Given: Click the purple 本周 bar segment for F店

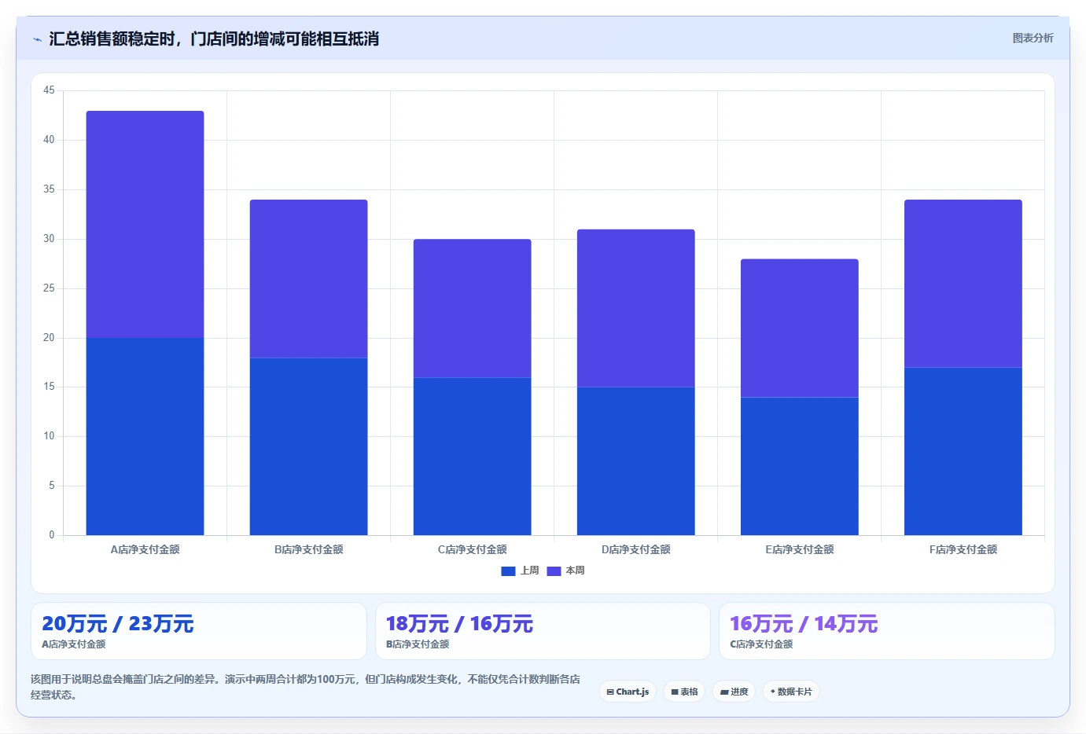Looking at the screenshot, I should 963,283.
